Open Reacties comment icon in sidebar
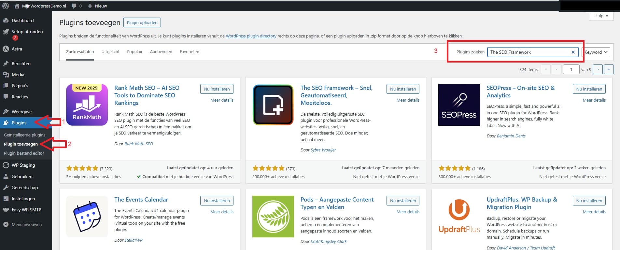The width and height of the screenshot is (620, 254). point(6,97)
